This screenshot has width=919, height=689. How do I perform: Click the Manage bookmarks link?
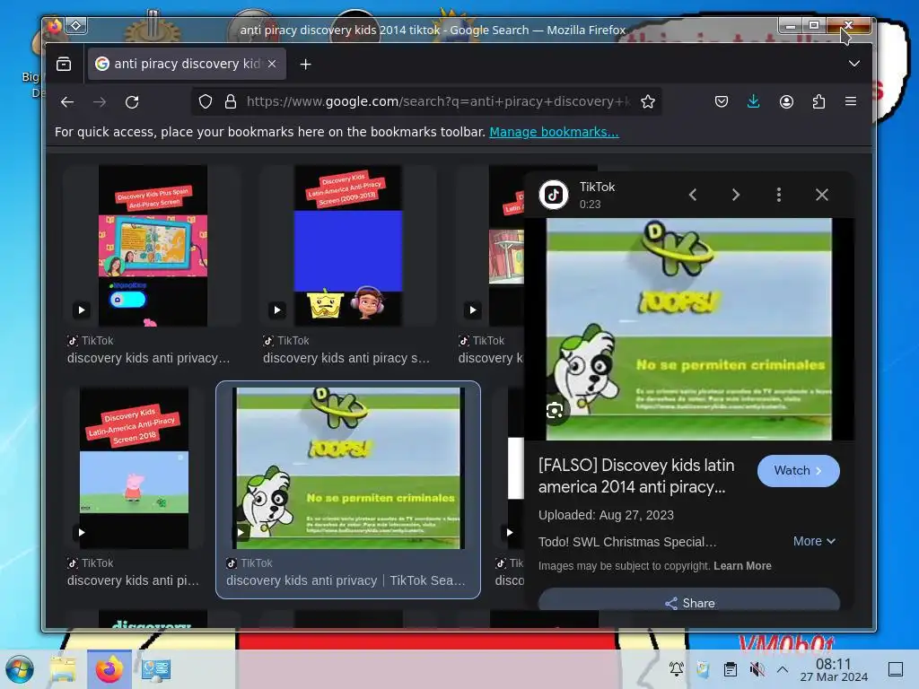pos(554,132)
